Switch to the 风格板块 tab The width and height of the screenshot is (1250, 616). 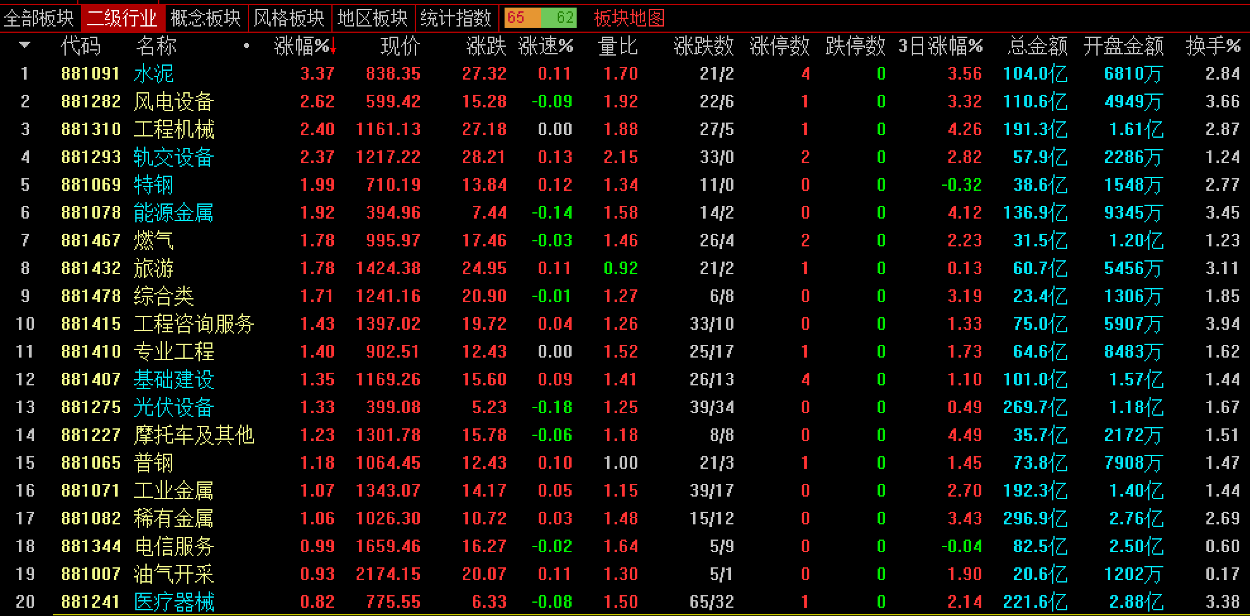click(289, 18)
